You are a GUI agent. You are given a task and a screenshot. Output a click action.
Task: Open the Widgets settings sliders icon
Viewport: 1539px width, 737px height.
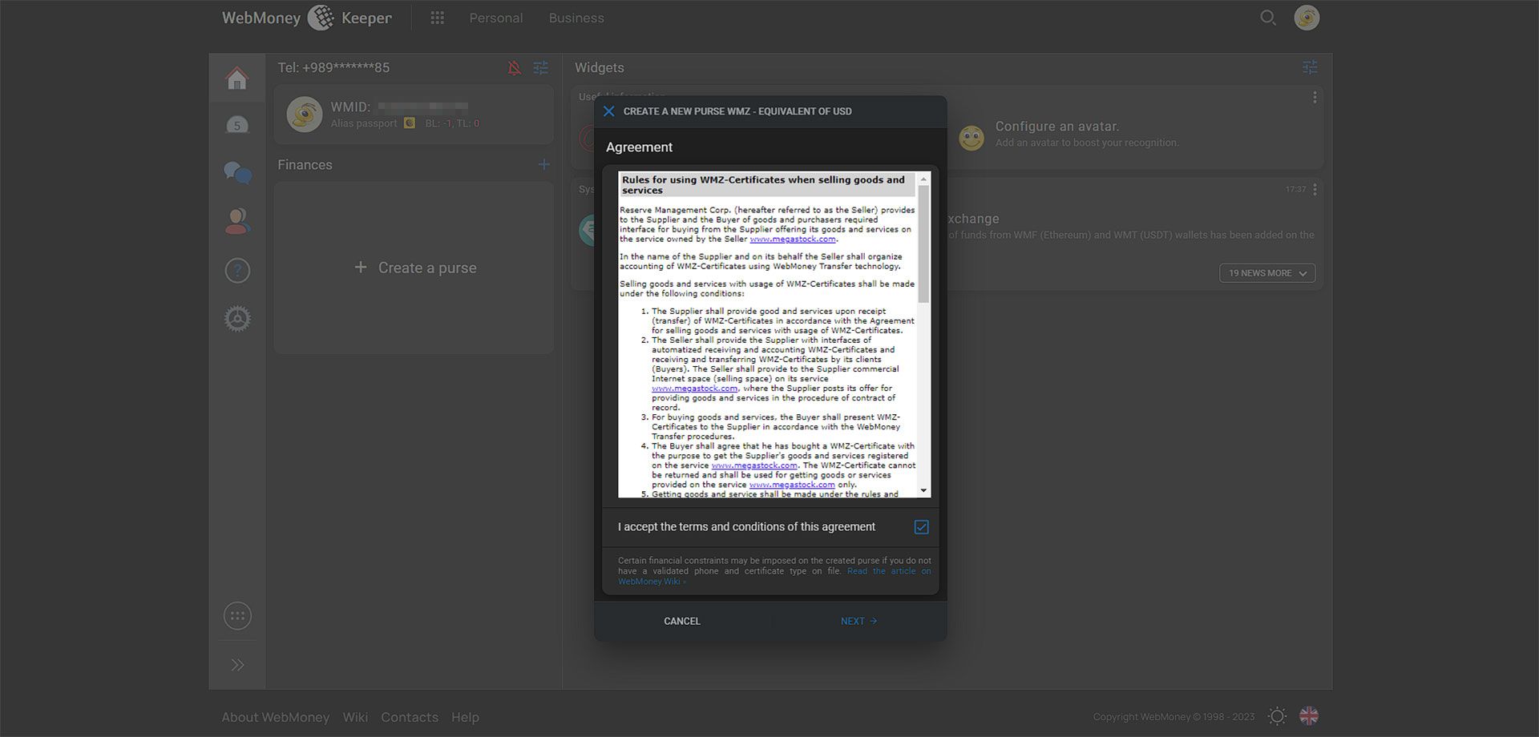1310,67
